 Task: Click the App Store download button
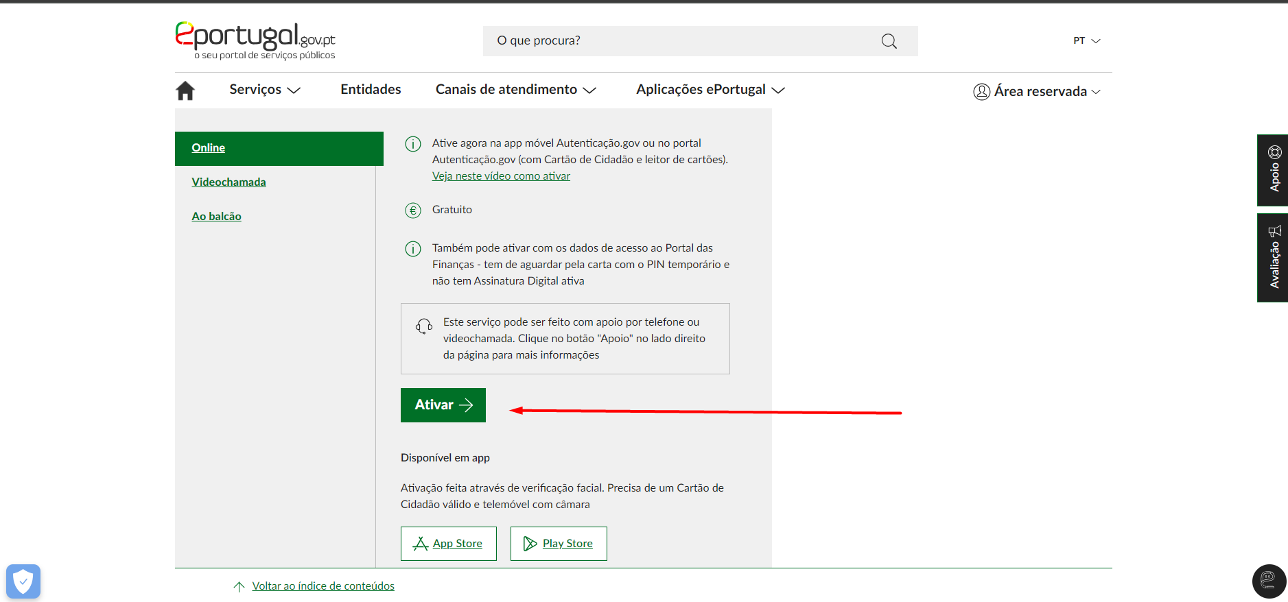tap(449, 544)
